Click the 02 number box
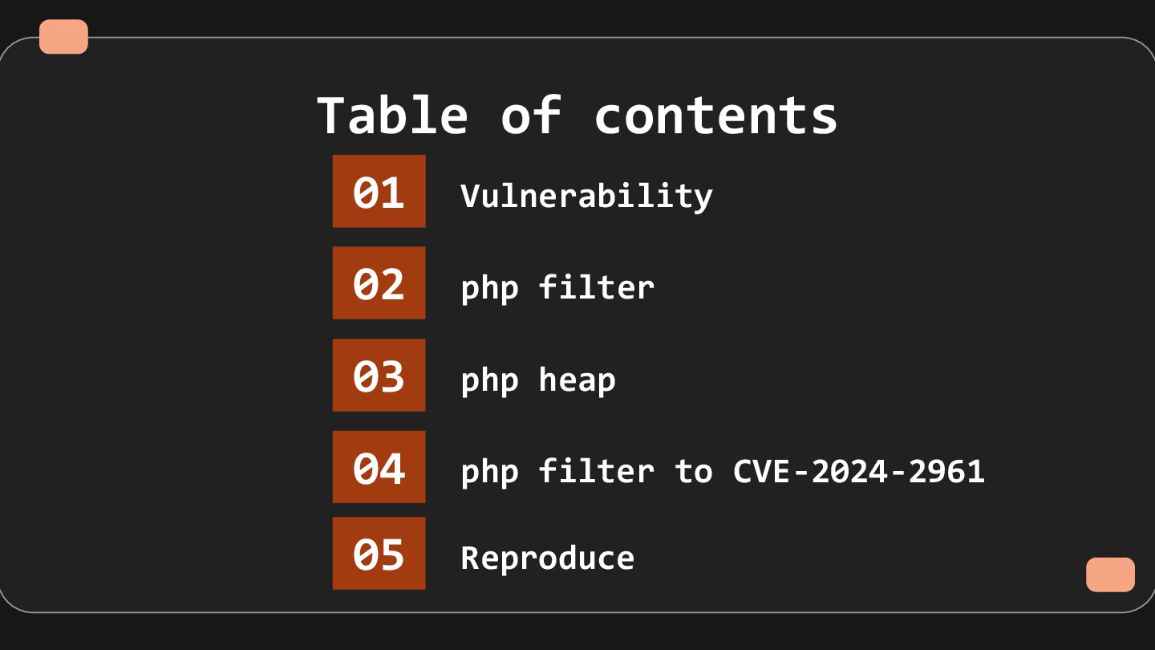 click(x=379, y=282)
